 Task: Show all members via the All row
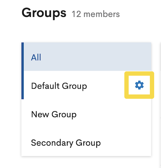(86, 57)
